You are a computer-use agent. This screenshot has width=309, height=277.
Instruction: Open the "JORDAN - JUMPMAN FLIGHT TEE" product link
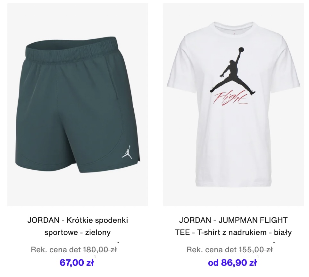[x=233, y=226]
